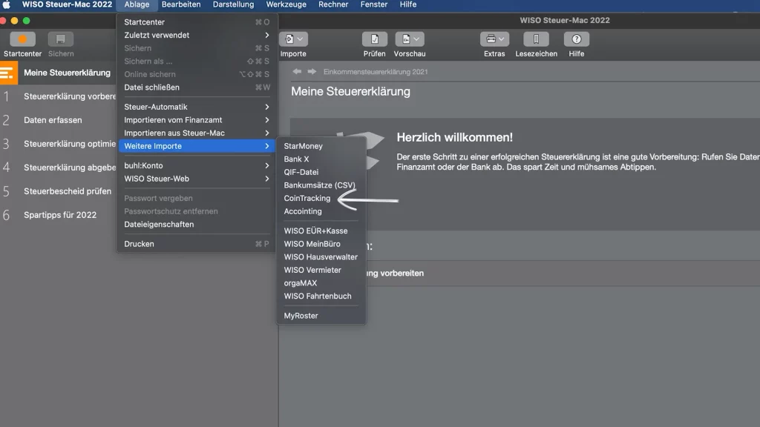Expand the Zuletzt verwendet submenu
The width and height of the screenshot is (760, 427).
197,35
